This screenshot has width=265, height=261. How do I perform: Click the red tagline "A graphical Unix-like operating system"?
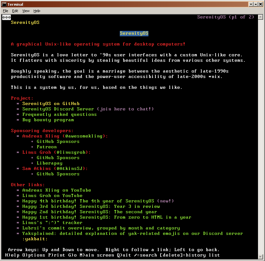[98, 44]
